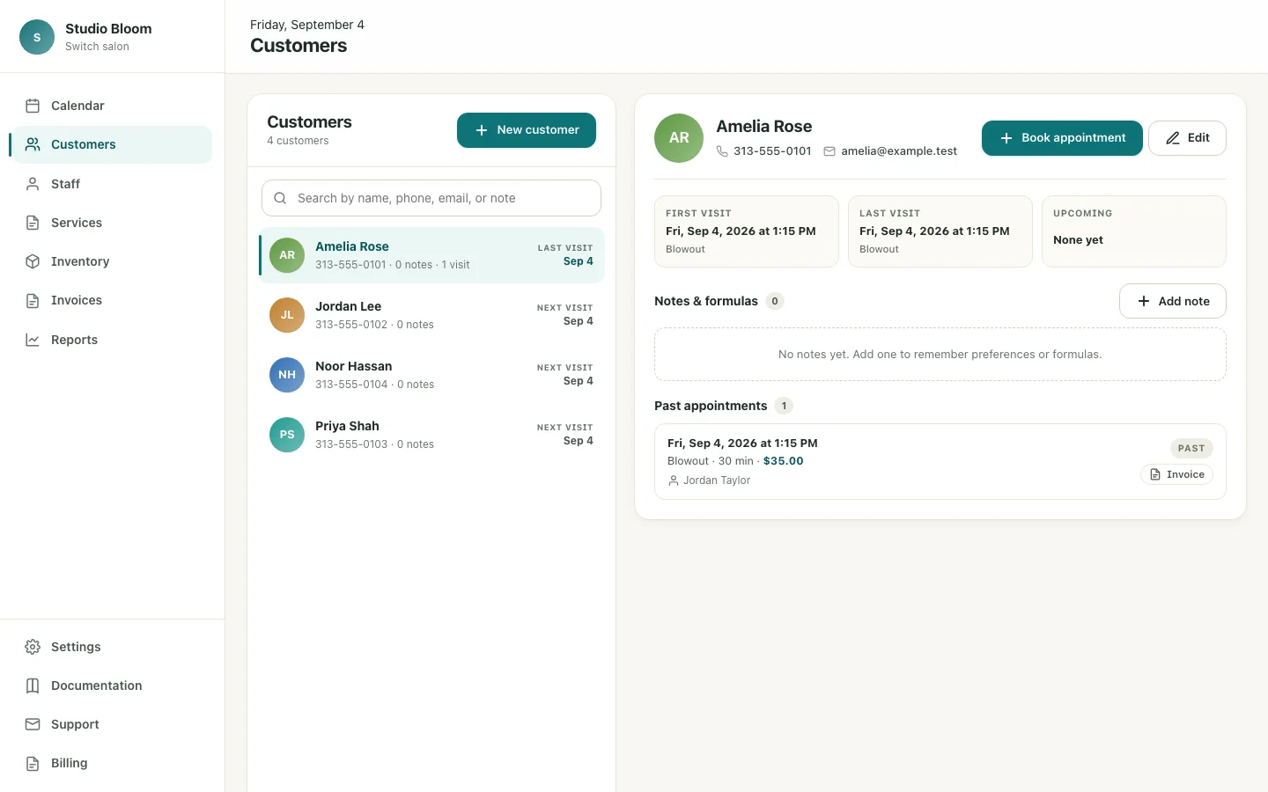Click the $35.00 appointment price
1268x792 pixels.
pyautogui.click(x=784, y=461)
